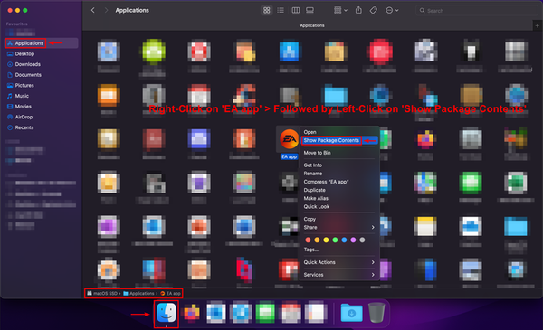
Task: Focus the Search field
Action: point(477,11)
